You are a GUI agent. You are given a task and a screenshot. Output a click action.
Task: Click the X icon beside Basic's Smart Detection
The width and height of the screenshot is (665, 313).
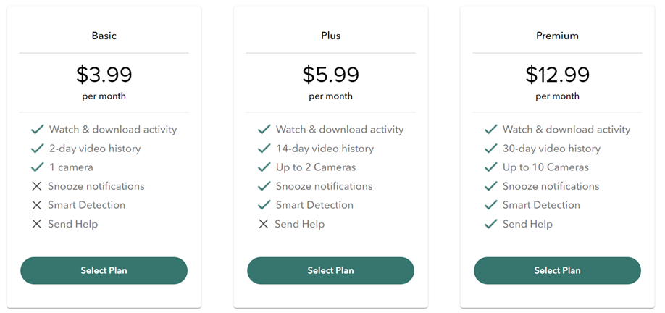[x=37, y=205]
